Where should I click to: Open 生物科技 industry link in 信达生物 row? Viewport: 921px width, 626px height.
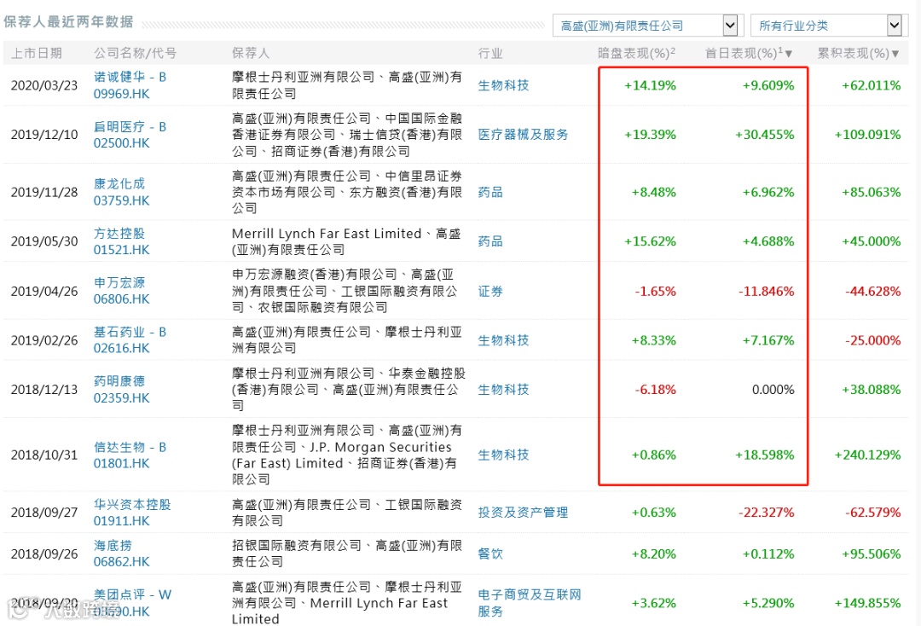coord(503,455)
